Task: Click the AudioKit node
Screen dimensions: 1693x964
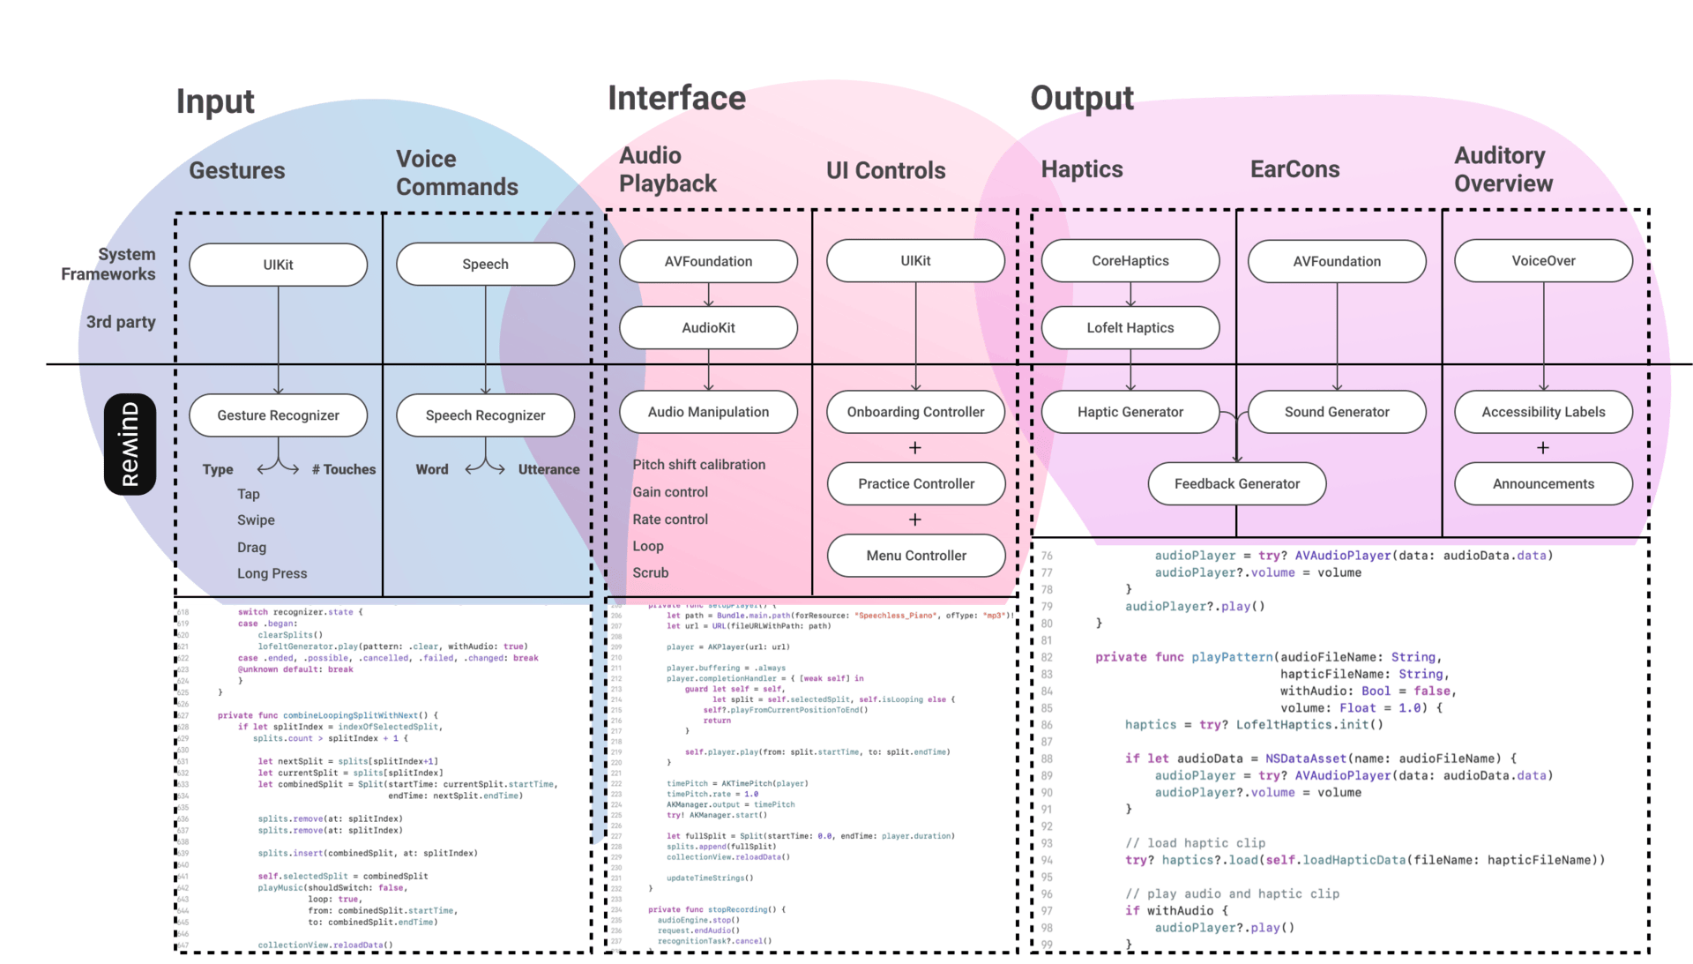Action: pos(708,327)
